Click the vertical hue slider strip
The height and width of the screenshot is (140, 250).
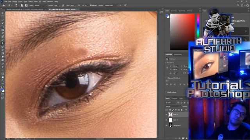pos(198,26)
